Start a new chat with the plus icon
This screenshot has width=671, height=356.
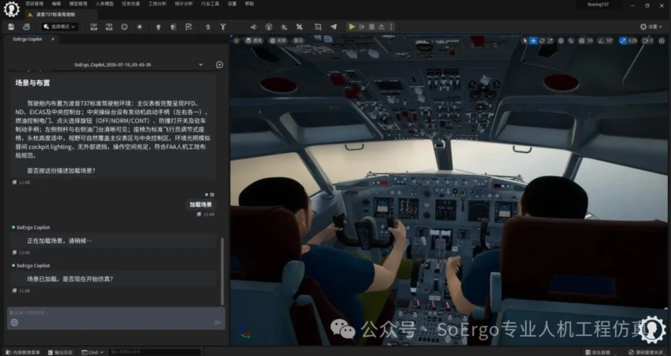tap(219, 65)
